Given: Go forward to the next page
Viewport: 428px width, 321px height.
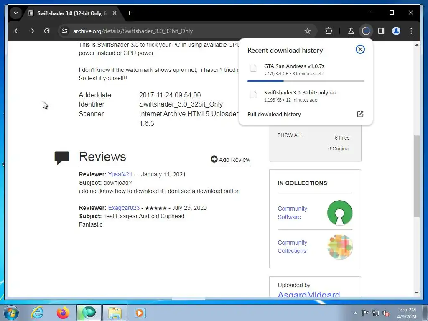Looking at the screenshot, I should (x=32, y=31).
